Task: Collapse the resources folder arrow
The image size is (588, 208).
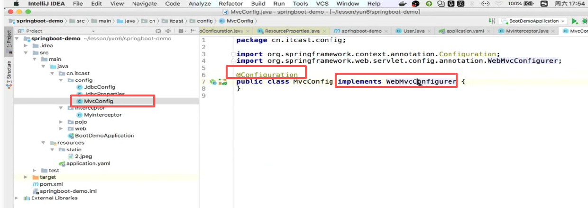Action: click(44, 142)
